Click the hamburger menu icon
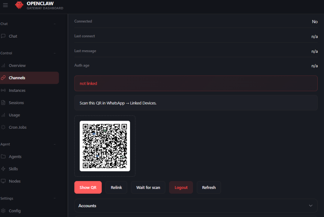The width and height of the screenshot is (324, 217). (x=5, y=5)
